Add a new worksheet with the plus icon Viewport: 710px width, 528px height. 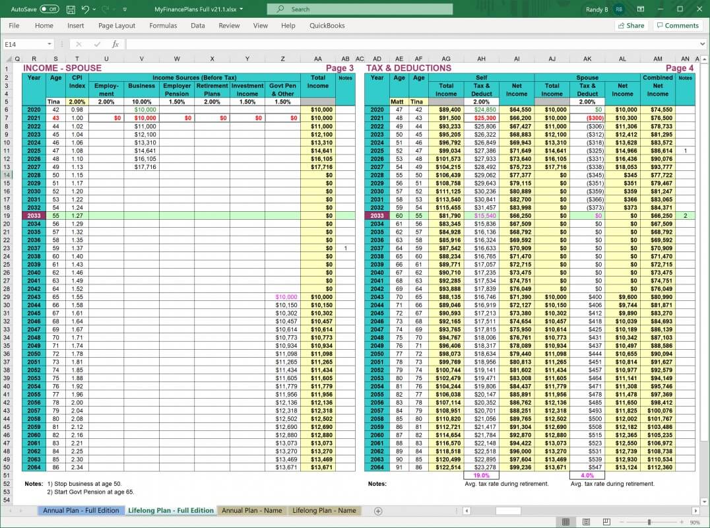[377, 510]
